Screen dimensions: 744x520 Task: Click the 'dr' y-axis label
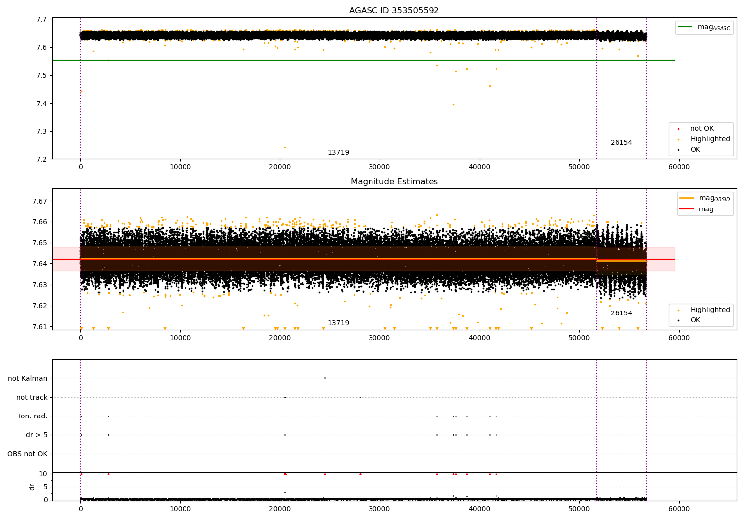coord(32,487)
